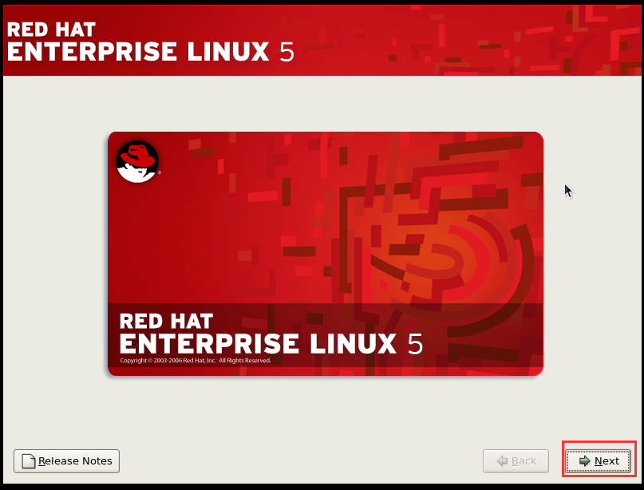Click the copyright 2003-2006 Red Hat text
The height and width of the screenshot is (490, 644).
click(x=195, y=360)
